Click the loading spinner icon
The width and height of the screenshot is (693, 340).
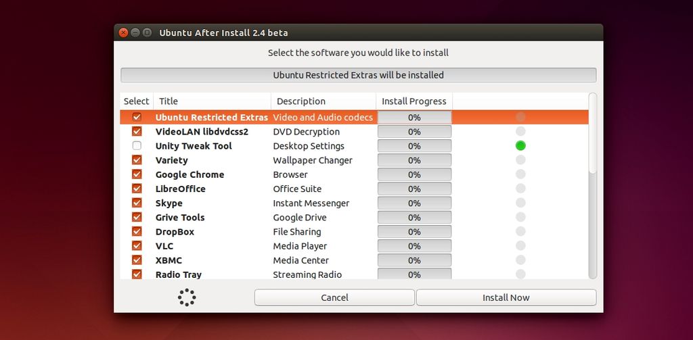coord(187,297)
